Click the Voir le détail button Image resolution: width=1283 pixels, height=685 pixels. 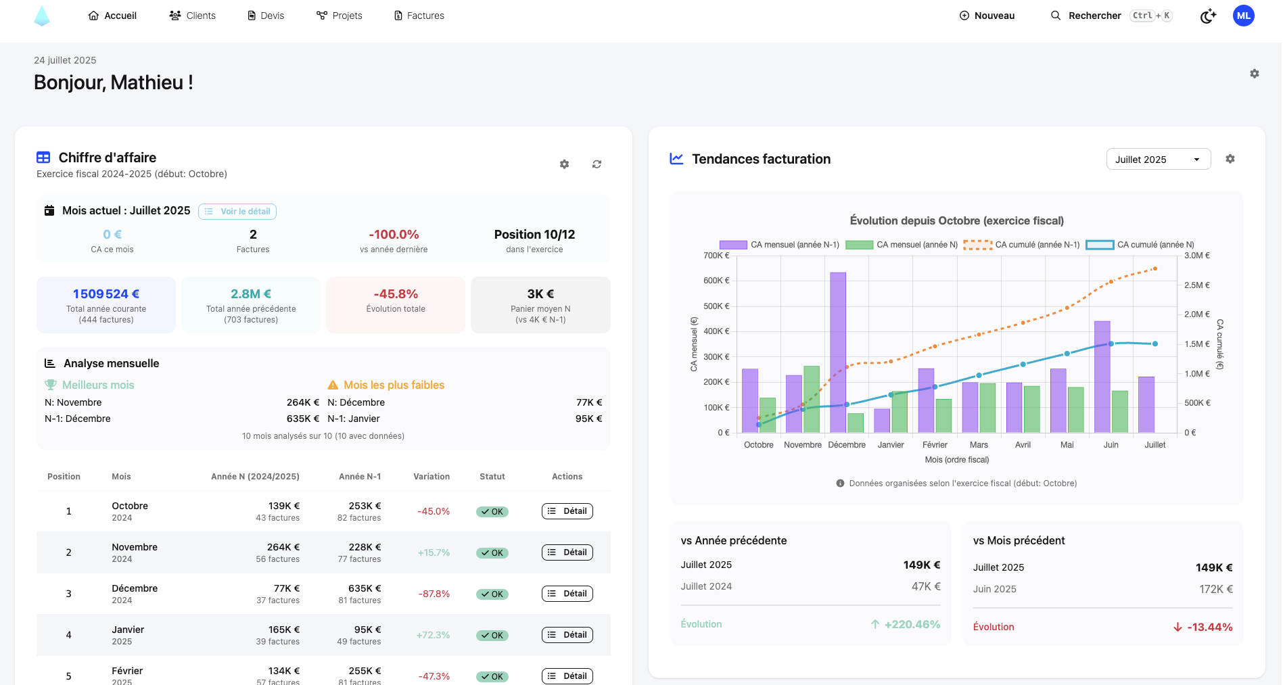tap(237, 211)
